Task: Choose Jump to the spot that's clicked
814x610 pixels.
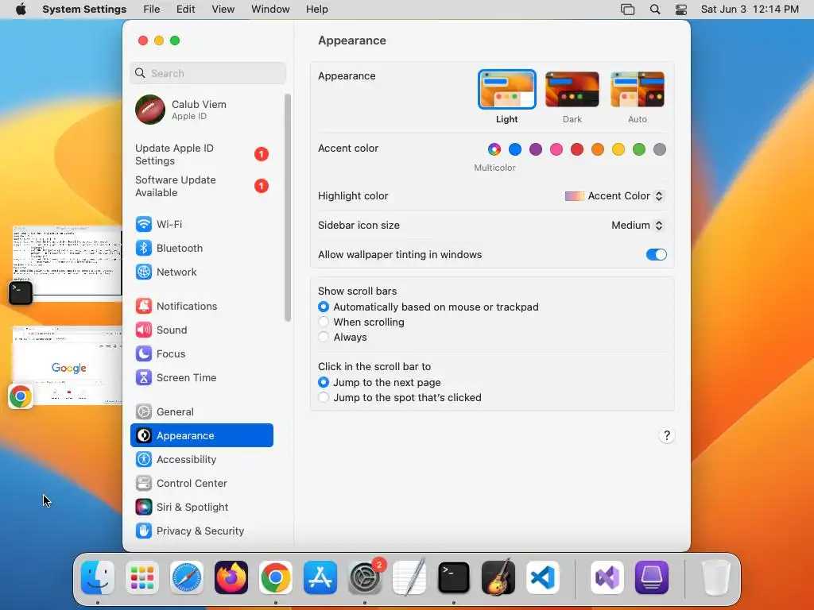Action: coord(324,397)
